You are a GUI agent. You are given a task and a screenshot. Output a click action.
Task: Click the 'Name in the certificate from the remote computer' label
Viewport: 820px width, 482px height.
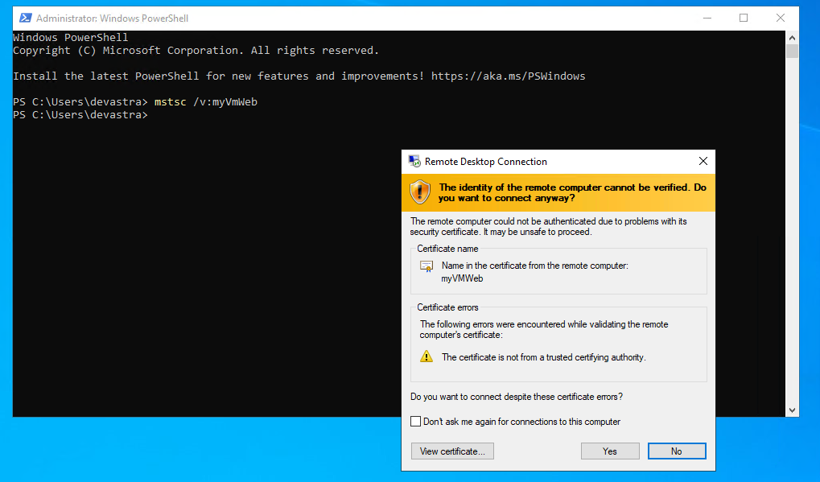[535, 266]
